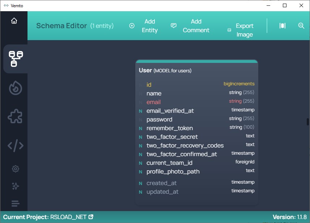Click the columns layout icon in header
Viewport: 310px width, 223px height.
pyautogui.click(x=282, y=26)
